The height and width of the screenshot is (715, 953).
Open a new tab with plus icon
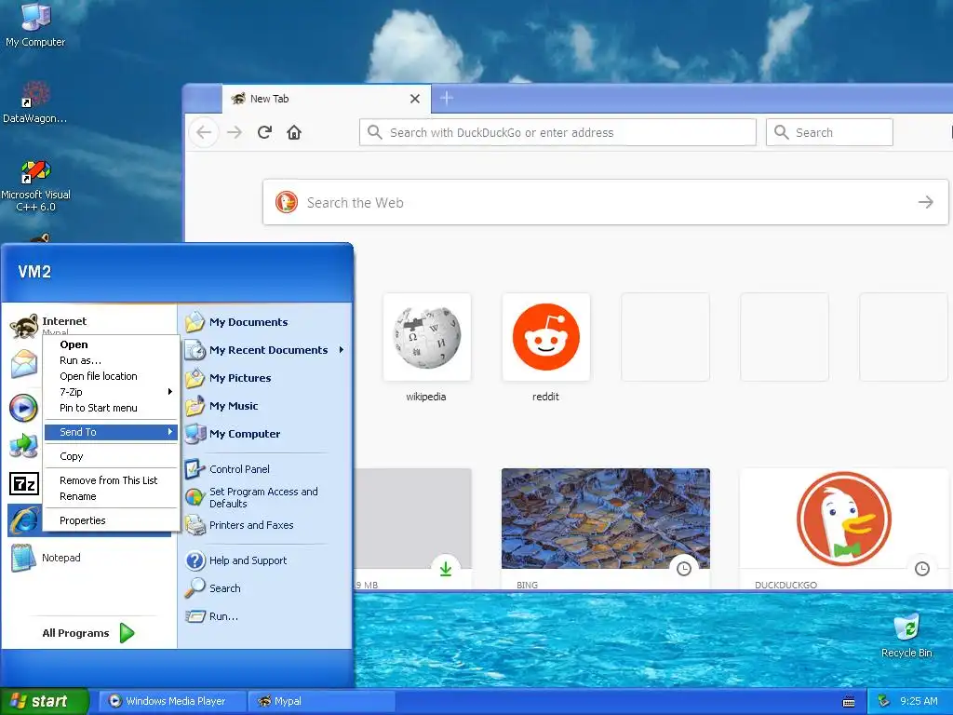point(447,98)
